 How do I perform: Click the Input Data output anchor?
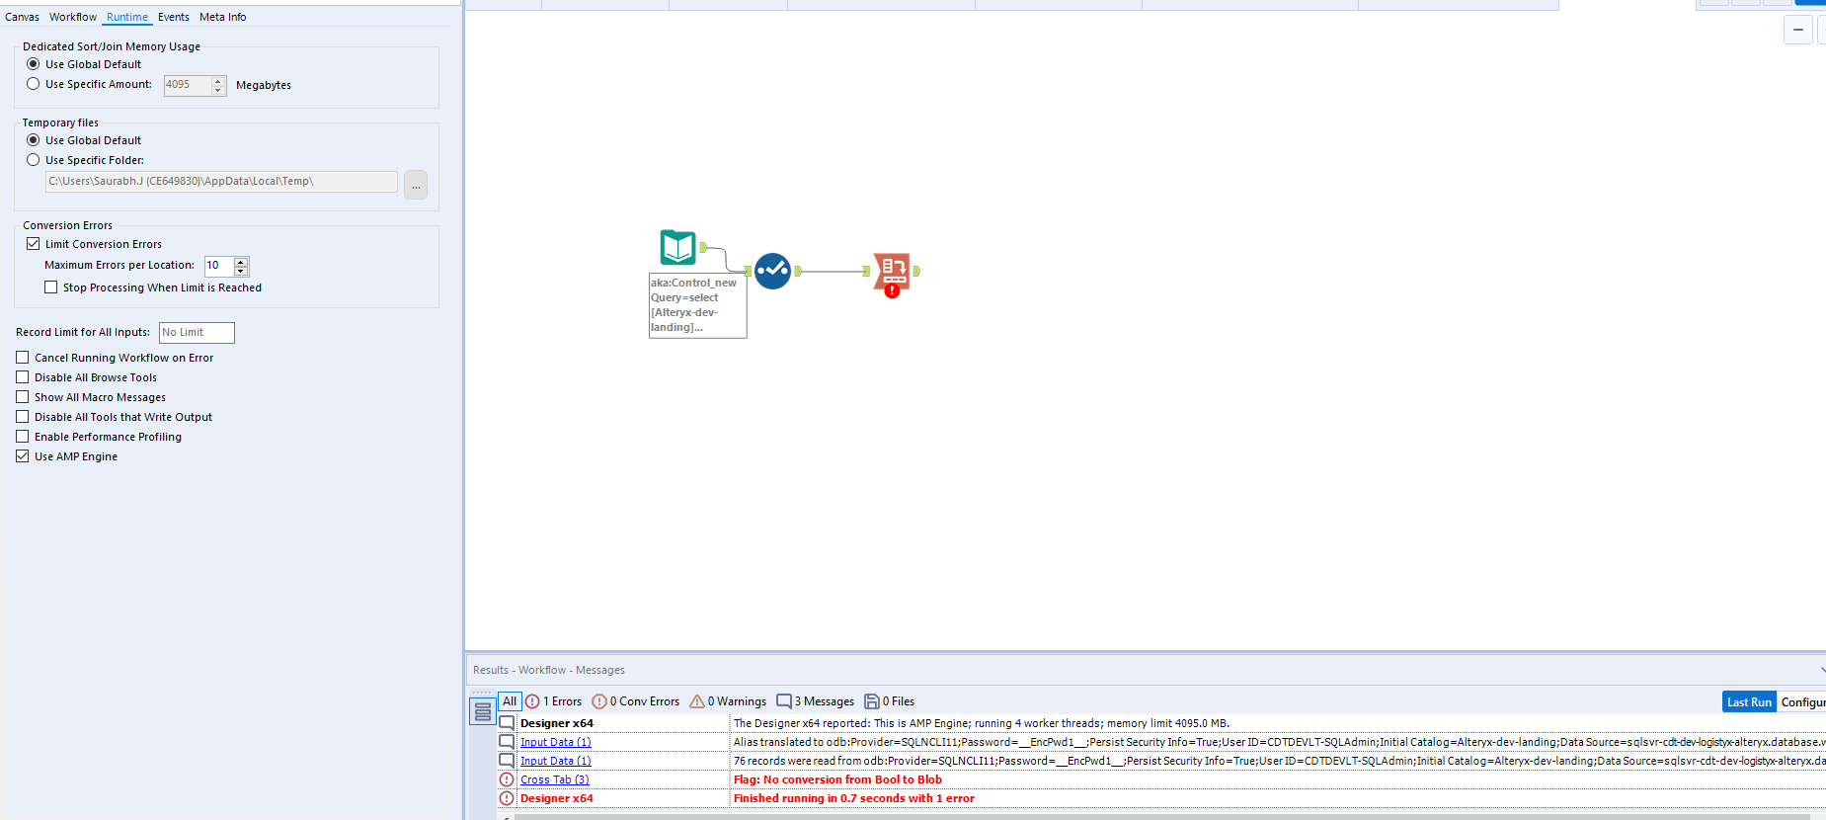[703, 247]
